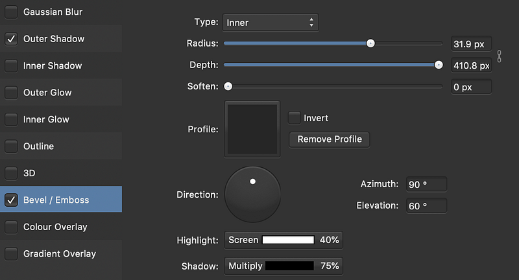
Task: Click the Remove Profile button
Action: point(330,139)
